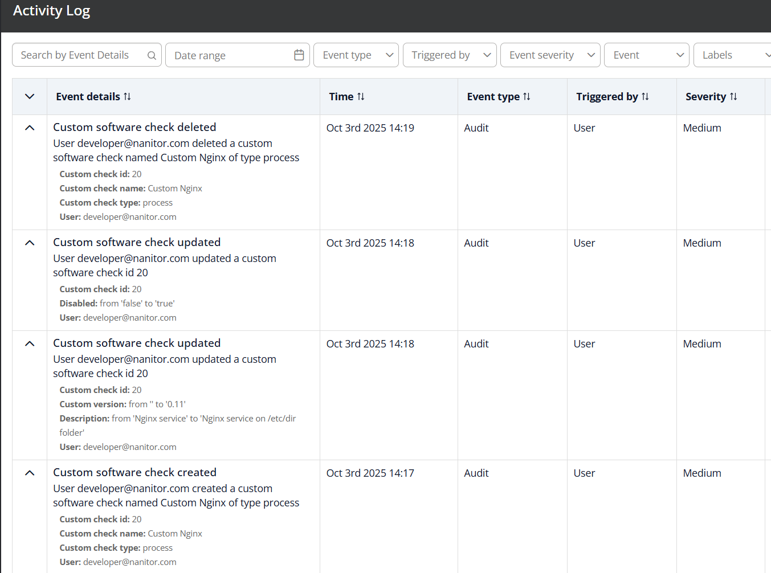Click the search magnifier icon
The height and width of the screenshot is (573, 771).
(x=152, y=55)
